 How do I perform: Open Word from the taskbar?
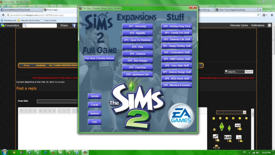pyautogui.click(x=77, y=152)
